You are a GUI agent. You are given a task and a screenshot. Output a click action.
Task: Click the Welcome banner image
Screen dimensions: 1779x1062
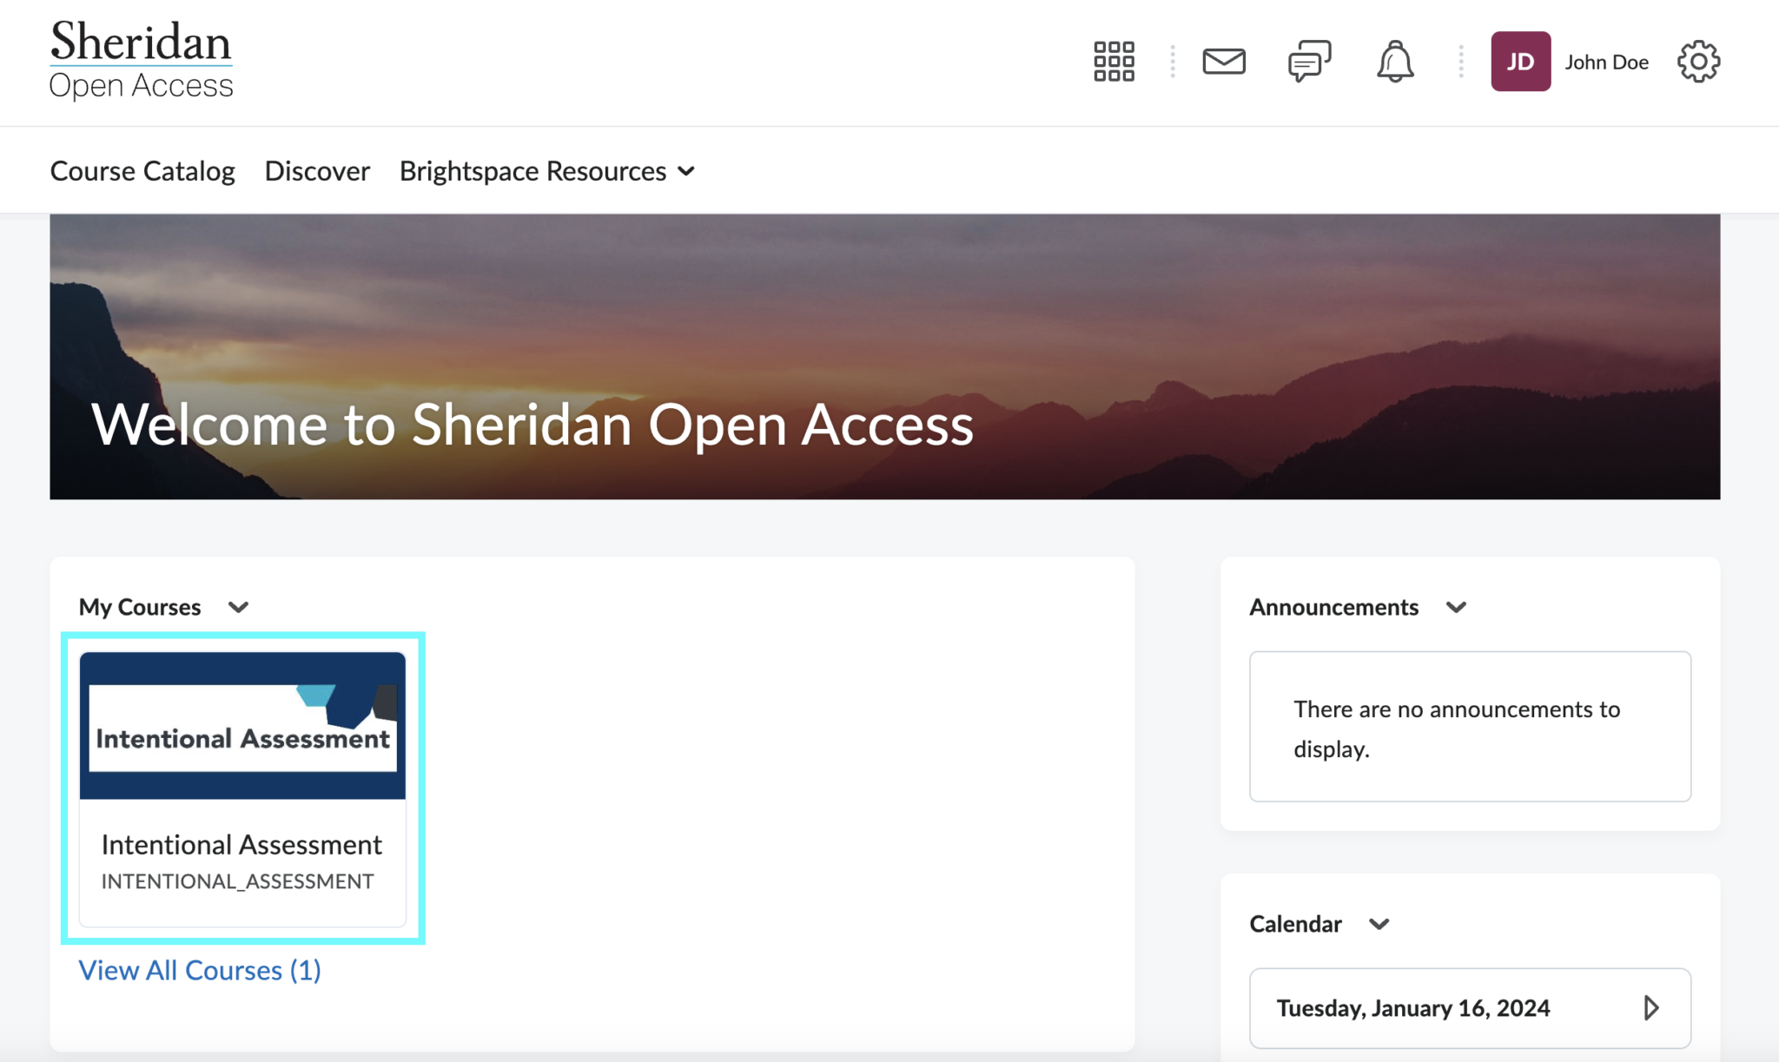click(884, 356)
